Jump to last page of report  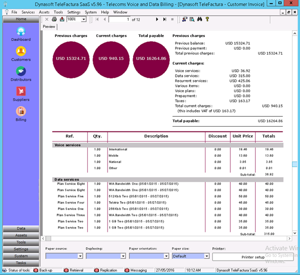pyautogui.click(x=165, y=19)
